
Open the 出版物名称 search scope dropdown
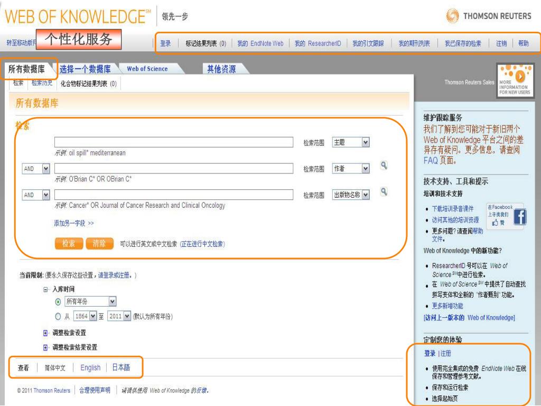point(351,195)
